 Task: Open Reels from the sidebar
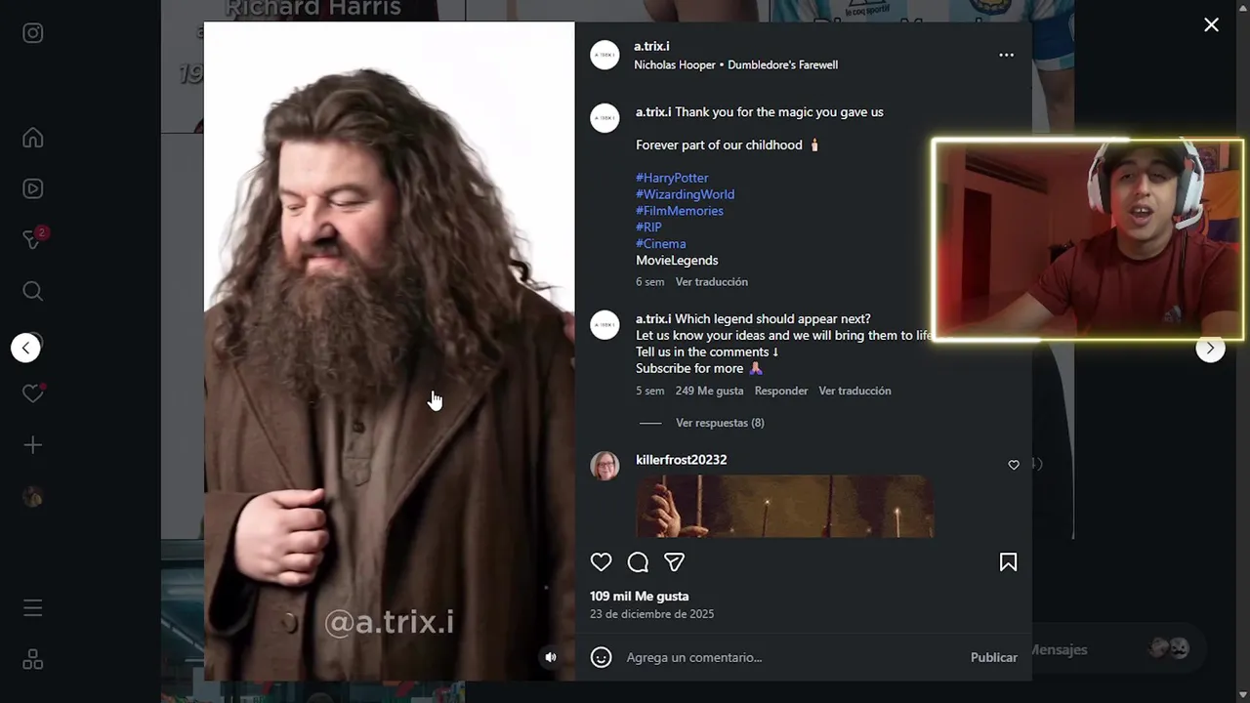32,188
